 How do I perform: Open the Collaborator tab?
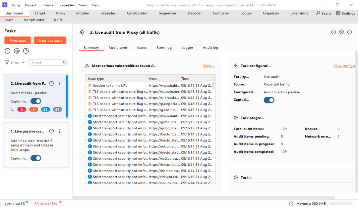coord(137,13)
